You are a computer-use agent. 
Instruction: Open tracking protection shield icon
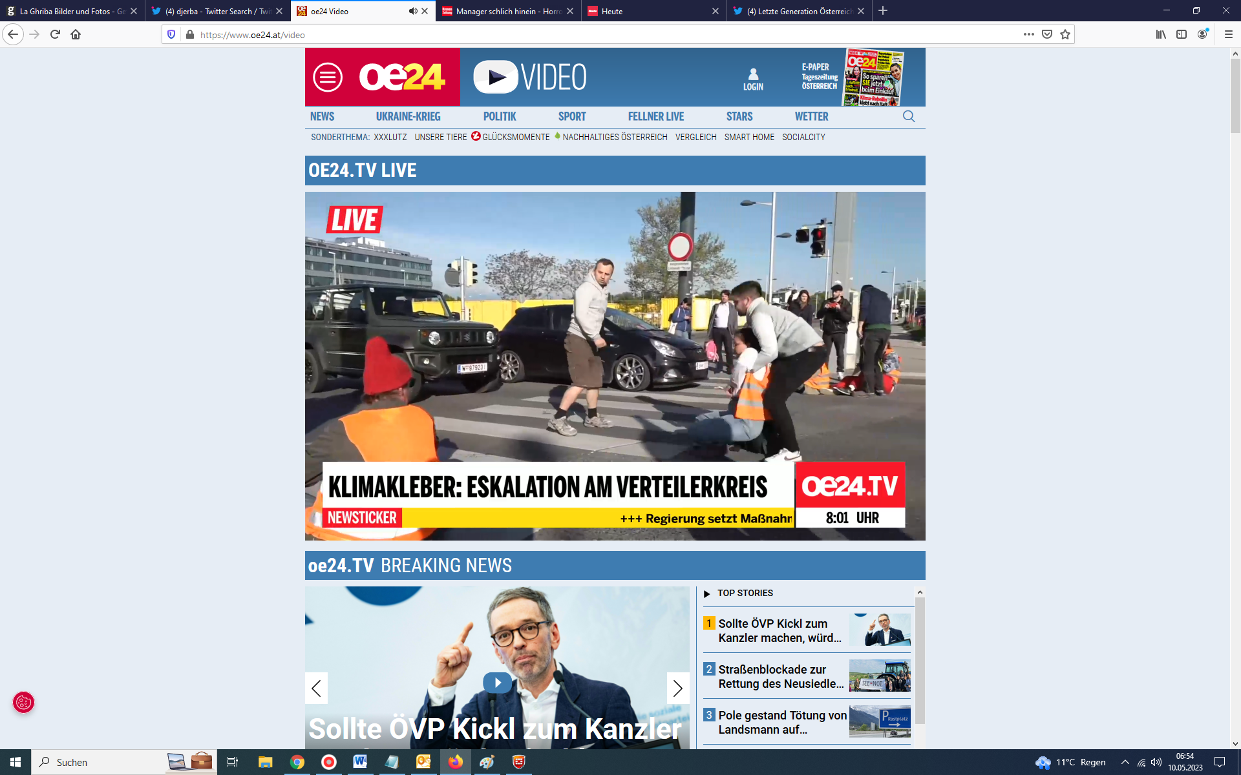point(171,34)
